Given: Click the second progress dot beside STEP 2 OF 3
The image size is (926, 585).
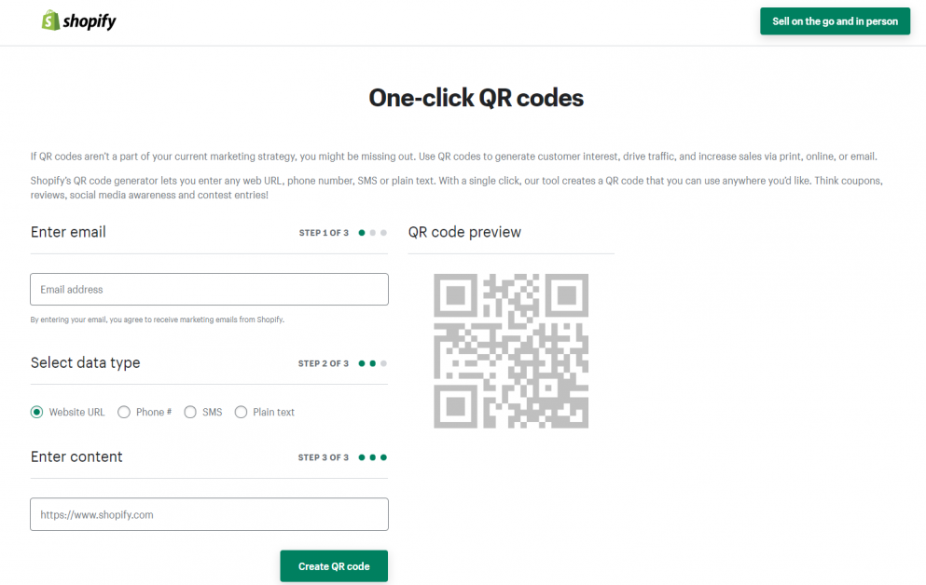Looking at the screenshot, I should pyautogui.click(x=372, y=363).
